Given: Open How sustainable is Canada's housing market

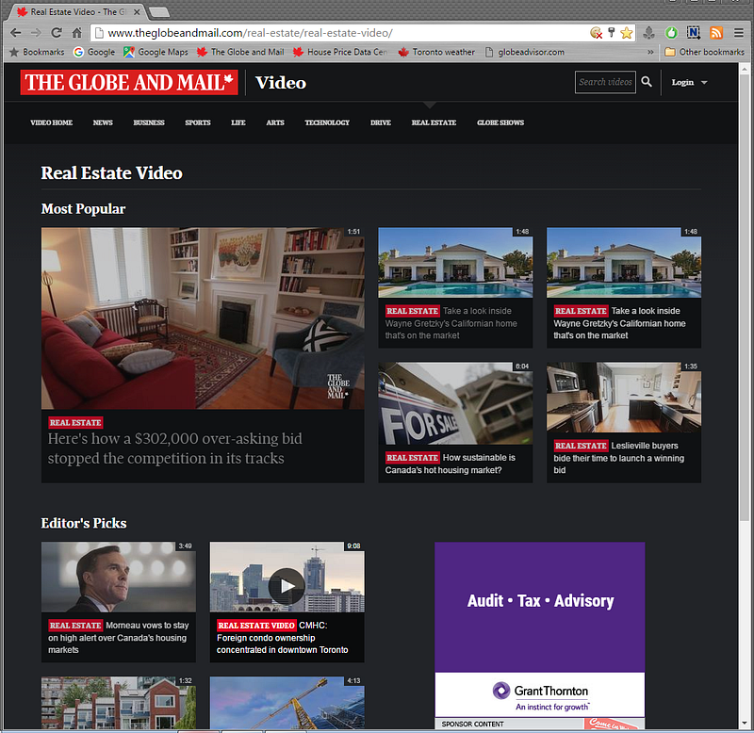Looking at the screenshot, I should coord(451,464).
